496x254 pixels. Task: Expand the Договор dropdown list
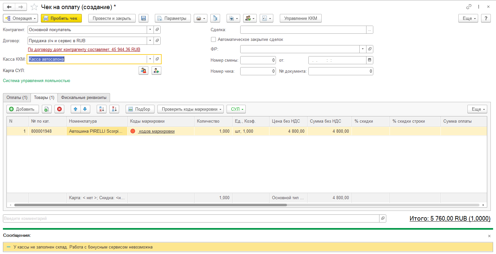click(x=150, y=41)
